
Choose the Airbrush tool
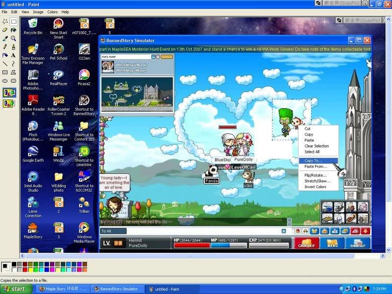click(5, 55)
